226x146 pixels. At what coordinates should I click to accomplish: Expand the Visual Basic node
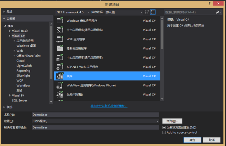[10, 31]
